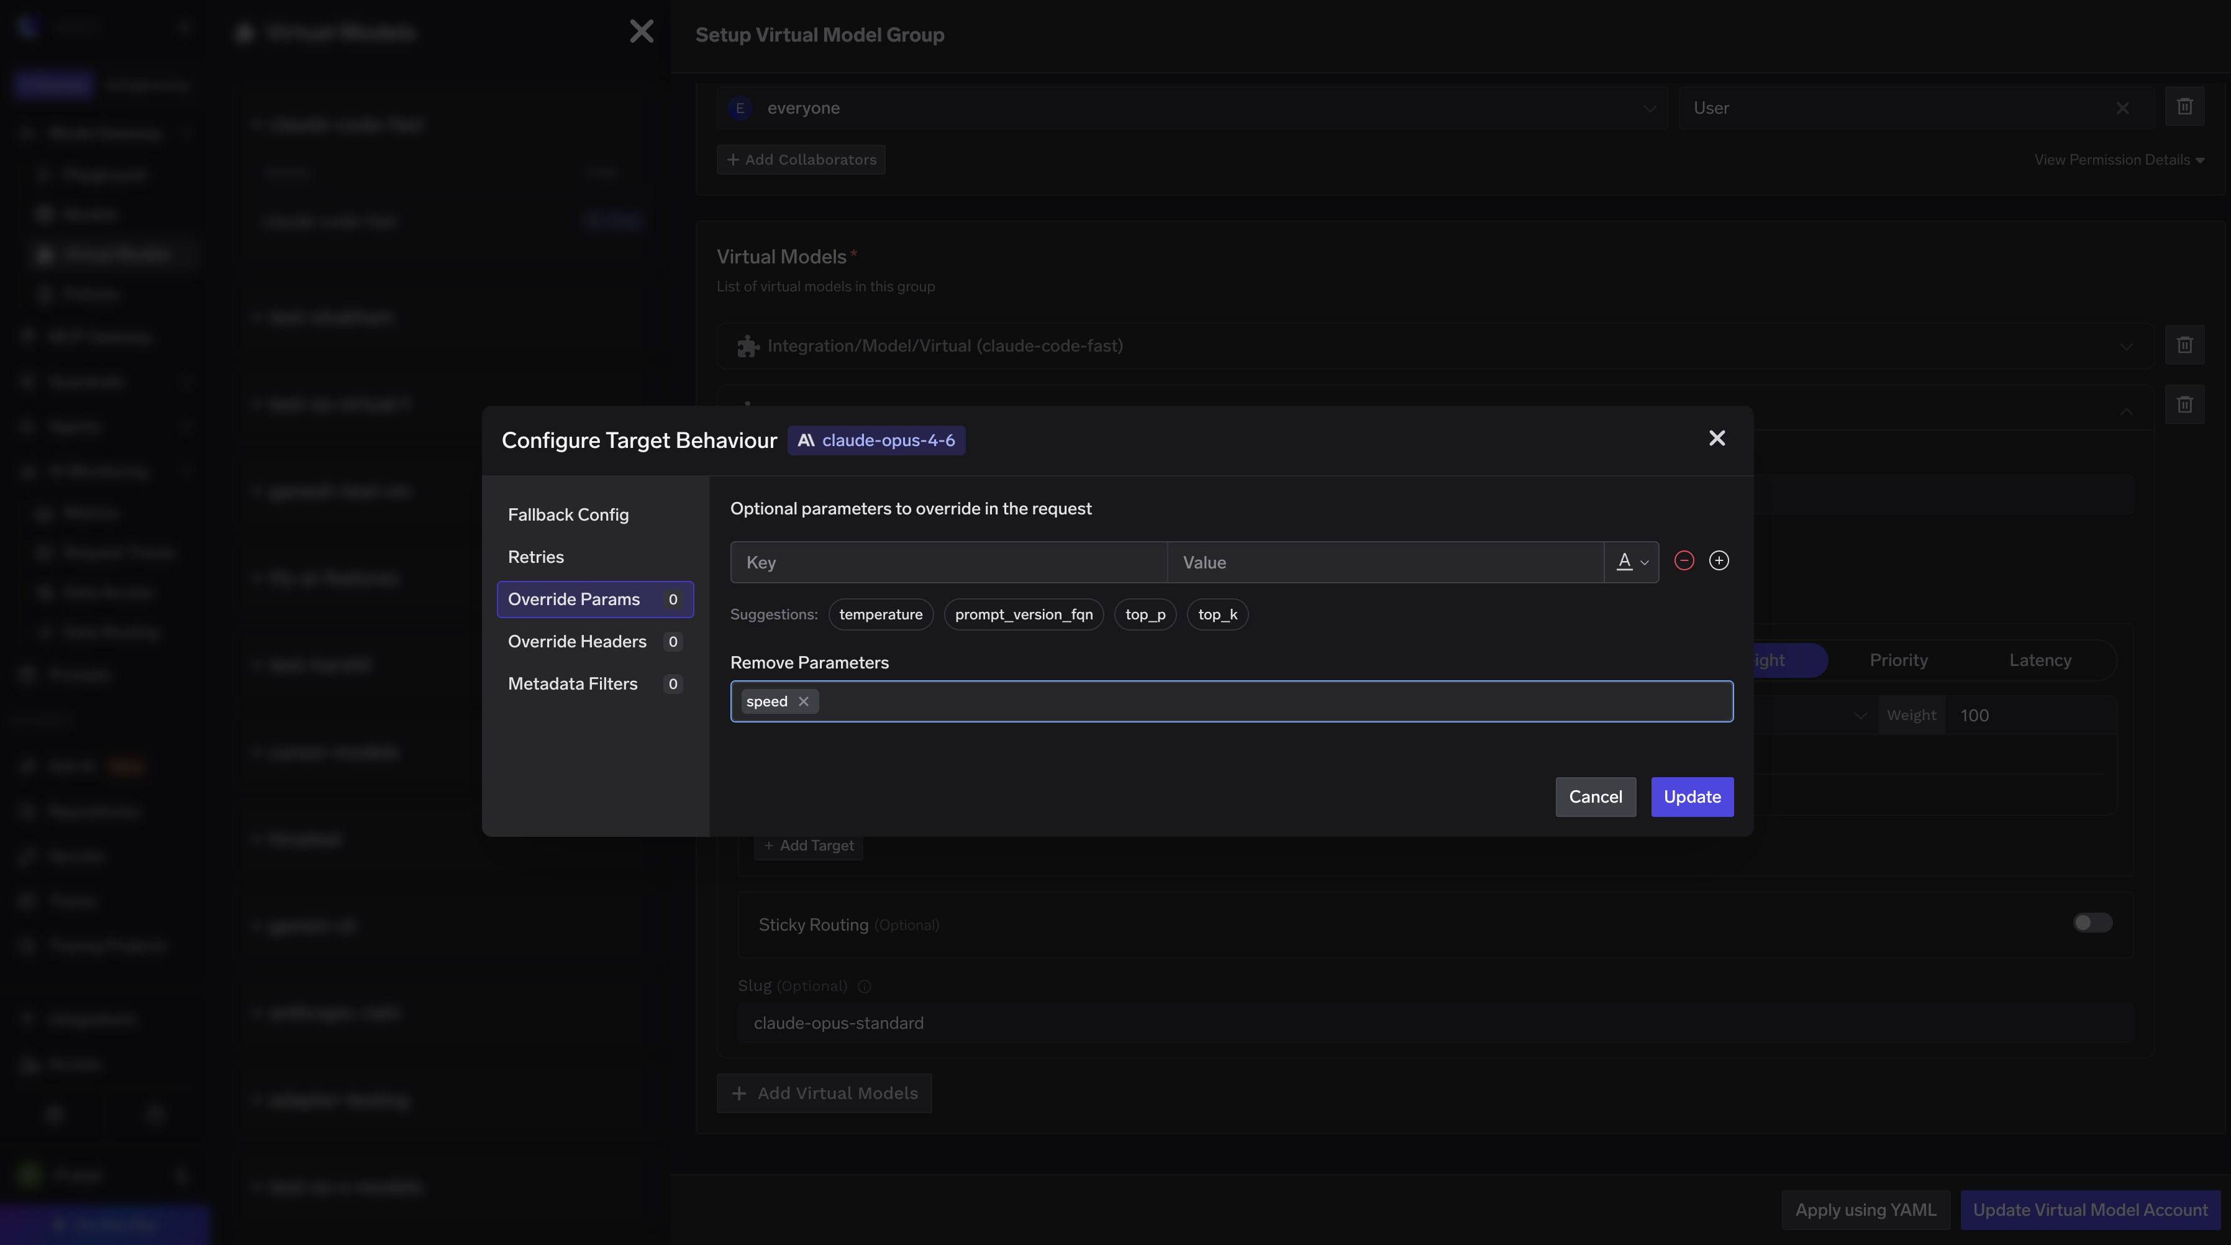Select the Latency routing option
Screen dimensions: 2231x1245
click(x=2040, y=659)
